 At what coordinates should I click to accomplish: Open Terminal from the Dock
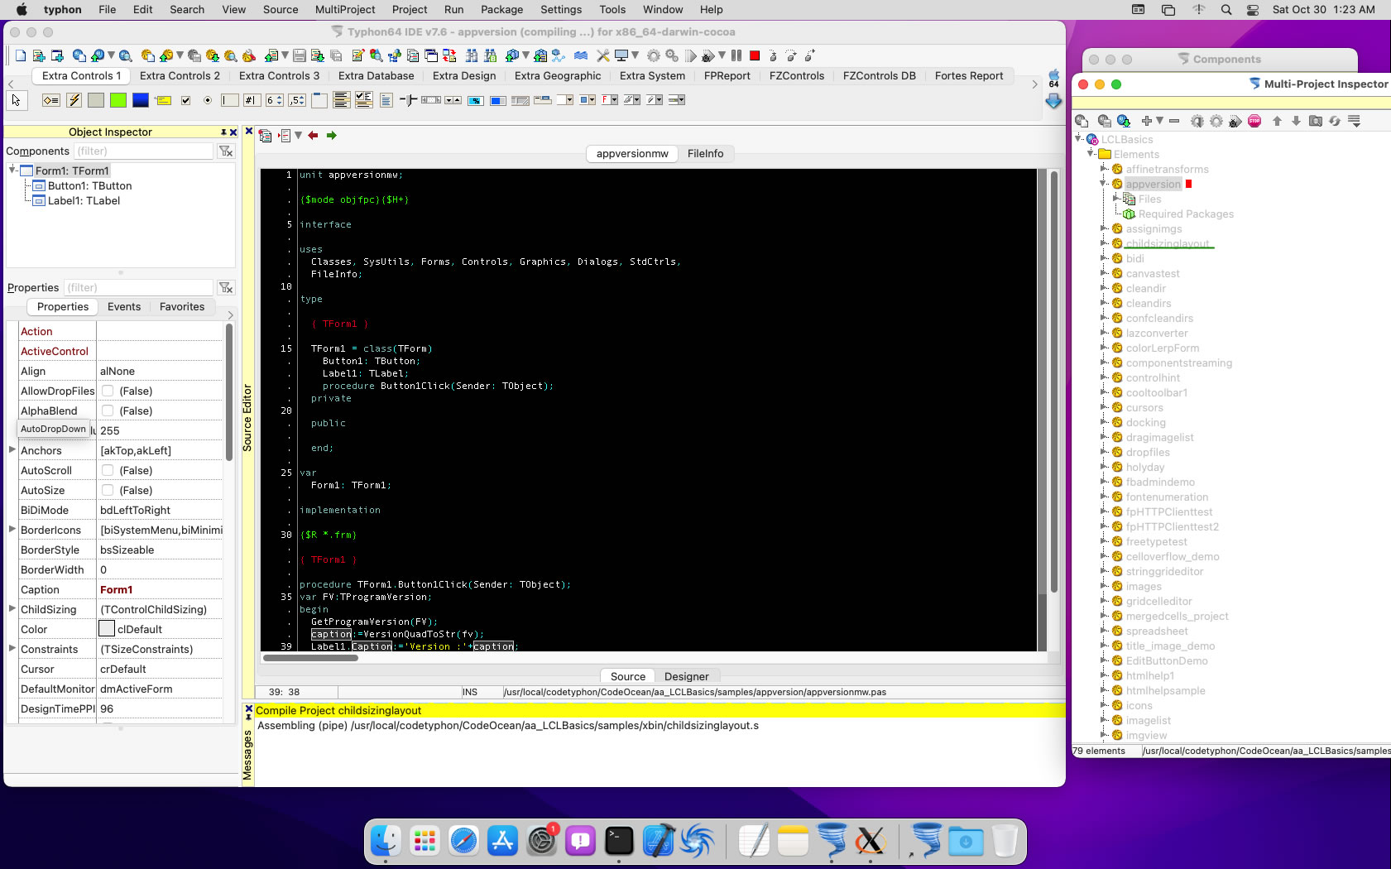619,841
